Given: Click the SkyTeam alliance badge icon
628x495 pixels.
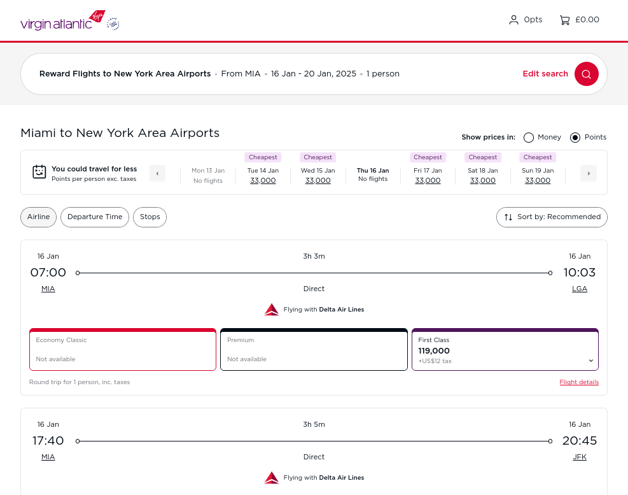Looking at the screenshot, I should 113,24.
